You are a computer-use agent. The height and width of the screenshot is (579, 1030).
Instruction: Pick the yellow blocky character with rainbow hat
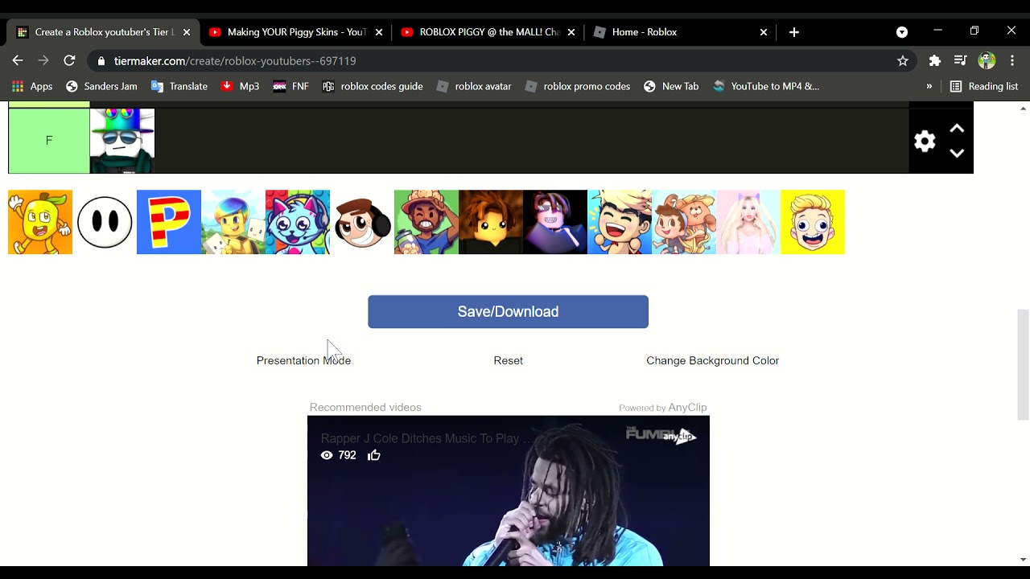tap(233, 222)
